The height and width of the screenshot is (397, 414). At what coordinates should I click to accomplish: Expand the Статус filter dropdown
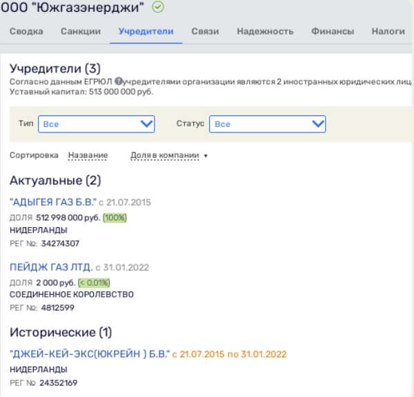[267, 124]
